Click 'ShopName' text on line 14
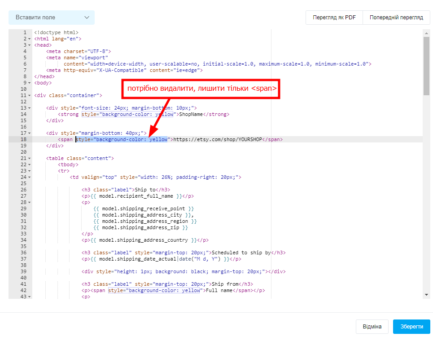 click(191, 114)
